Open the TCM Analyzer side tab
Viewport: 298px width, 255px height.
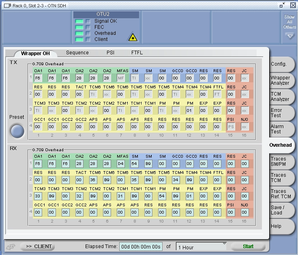tap(280, 96)
